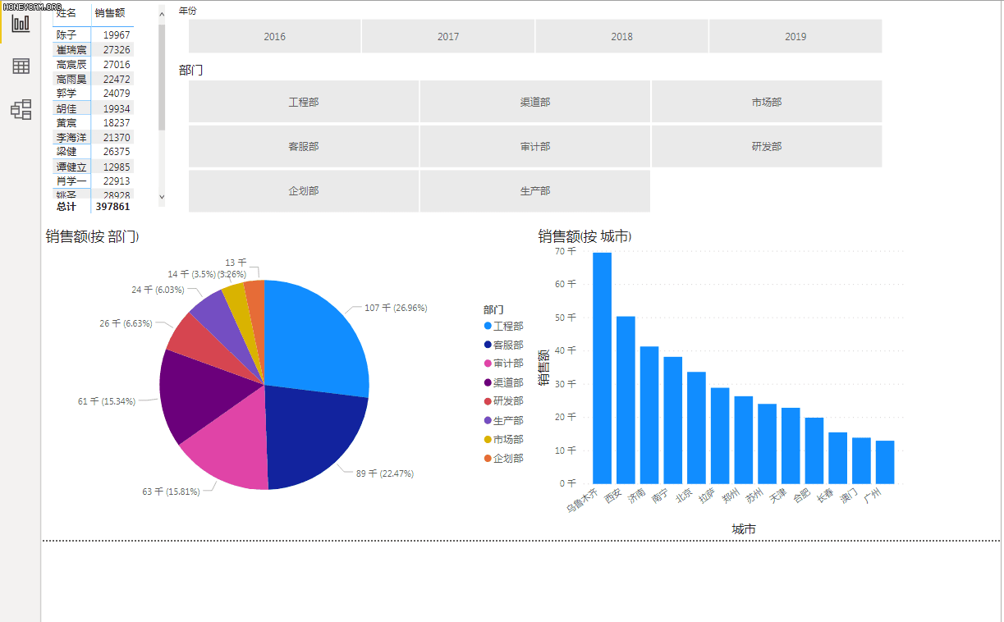Image resolution: width=1004 pixels, height=622 pixels.
Task: Click the 广州 bar in city chart
Action: pyautogui.click(x=885, y=462)
